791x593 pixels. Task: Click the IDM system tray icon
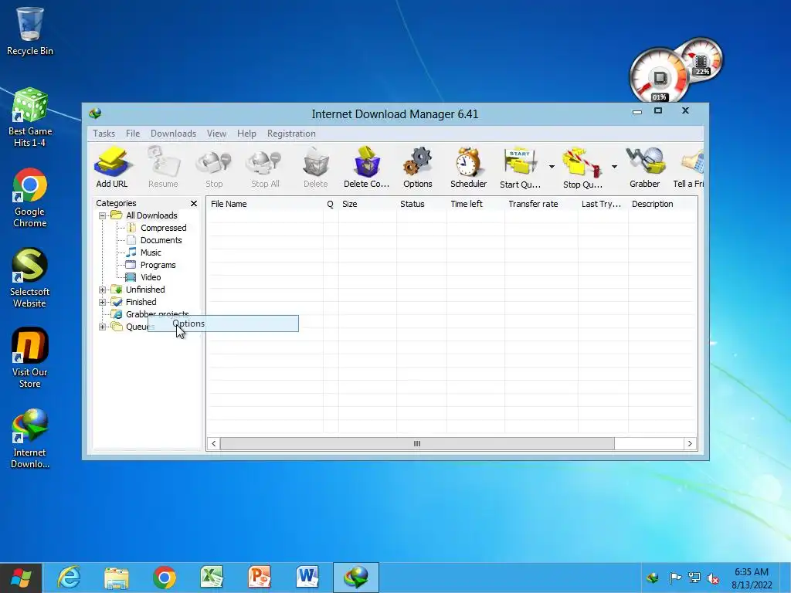(653, 578)
